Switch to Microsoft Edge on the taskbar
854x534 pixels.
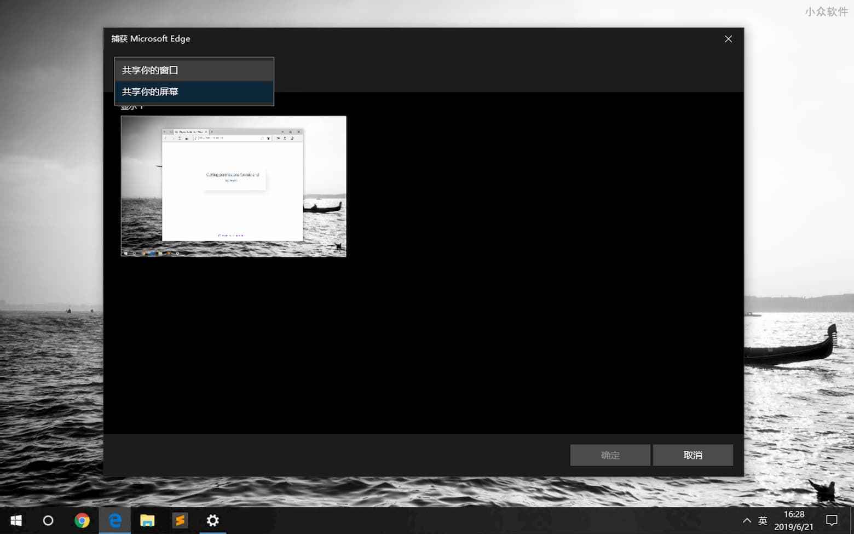point(115,520)
